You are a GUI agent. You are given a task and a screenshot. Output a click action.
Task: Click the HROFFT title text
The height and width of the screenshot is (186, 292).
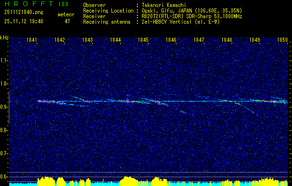tap(29, 4)
